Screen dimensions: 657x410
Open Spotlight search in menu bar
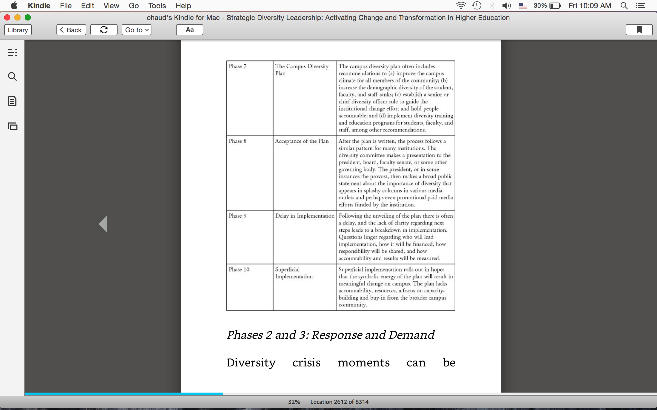tap(624, 6)
